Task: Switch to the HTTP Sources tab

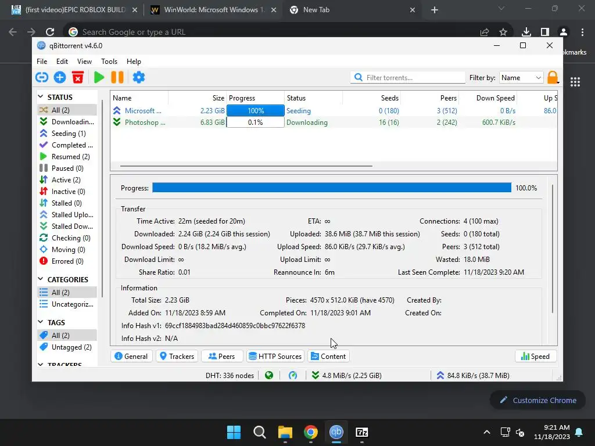Action: [x=275, y=356]
